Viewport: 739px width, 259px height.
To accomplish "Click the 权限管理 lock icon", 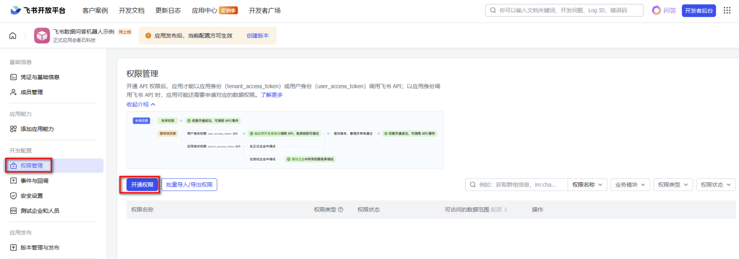I will pos(13,165).
